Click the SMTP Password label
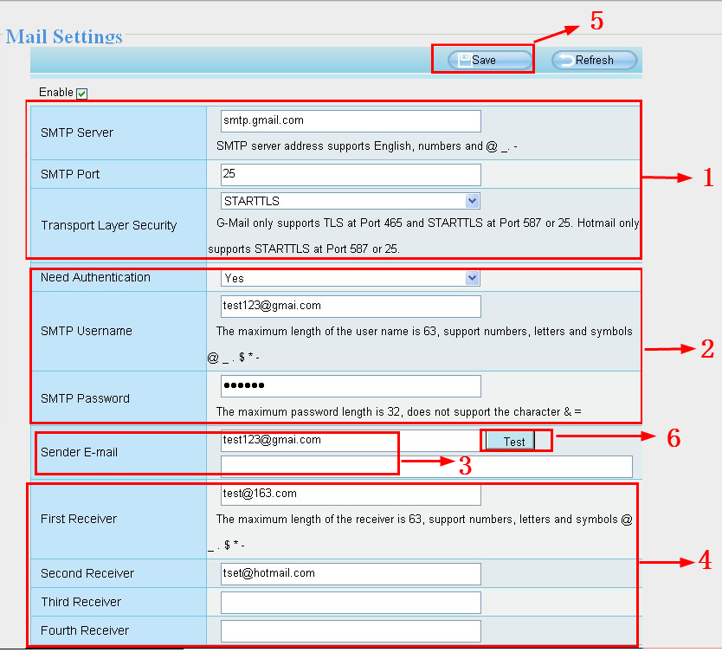 pyautogui.click(x=85, y=398)
